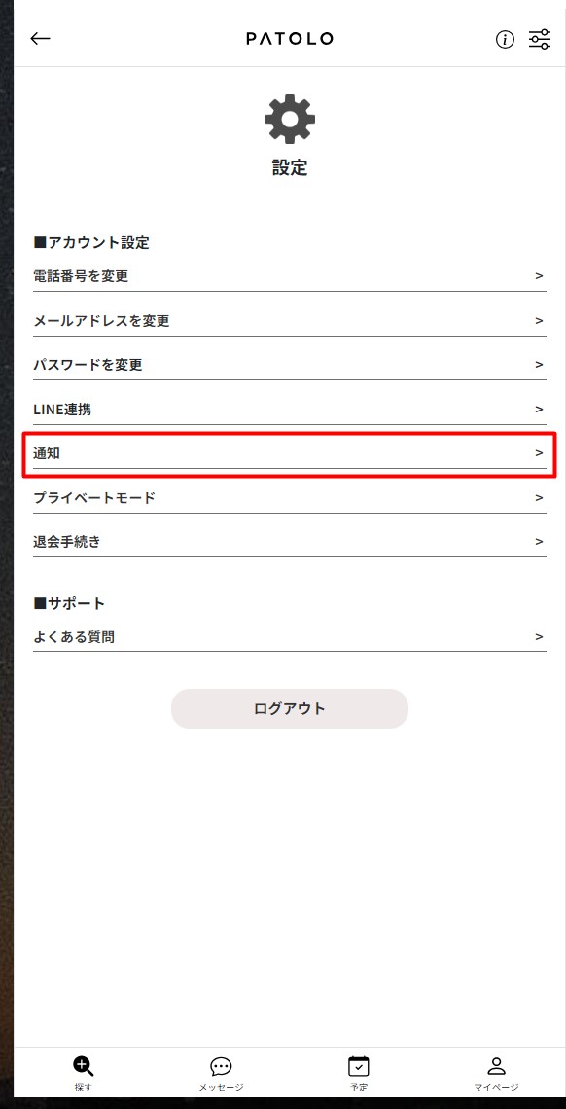Open マイページ profile icon
This screenshot has height=1109, width=566.
(497, 1066)
